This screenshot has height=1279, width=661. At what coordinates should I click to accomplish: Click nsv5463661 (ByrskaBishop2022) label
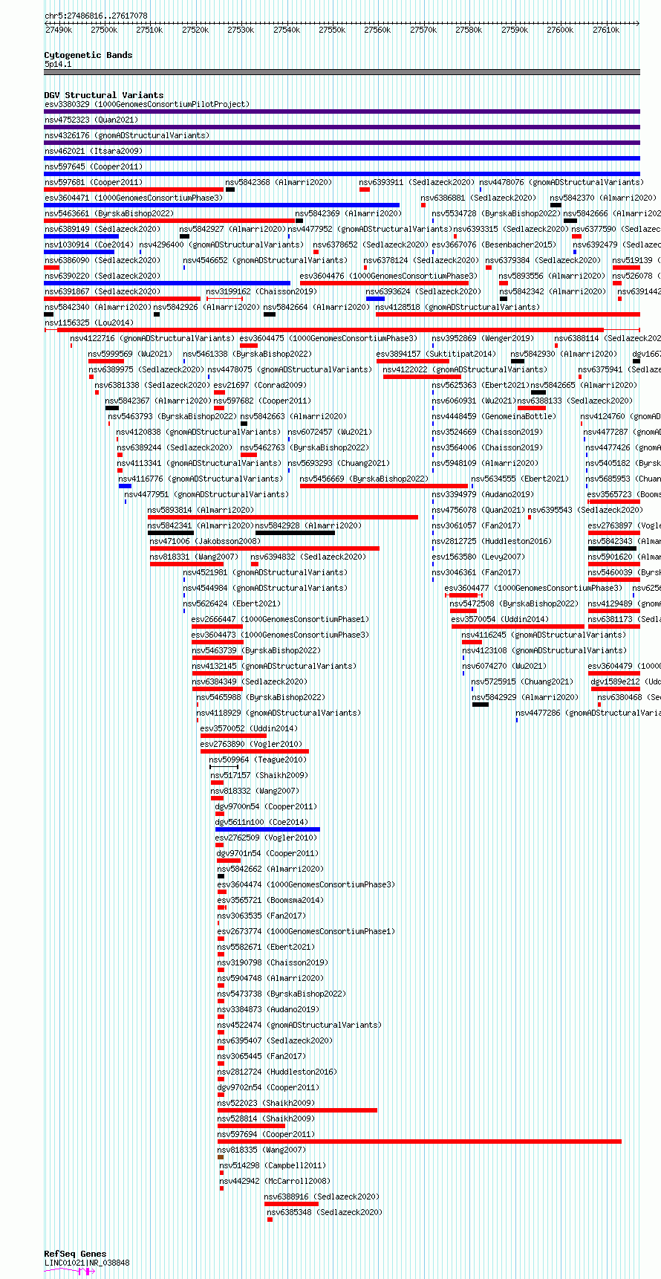109,213
